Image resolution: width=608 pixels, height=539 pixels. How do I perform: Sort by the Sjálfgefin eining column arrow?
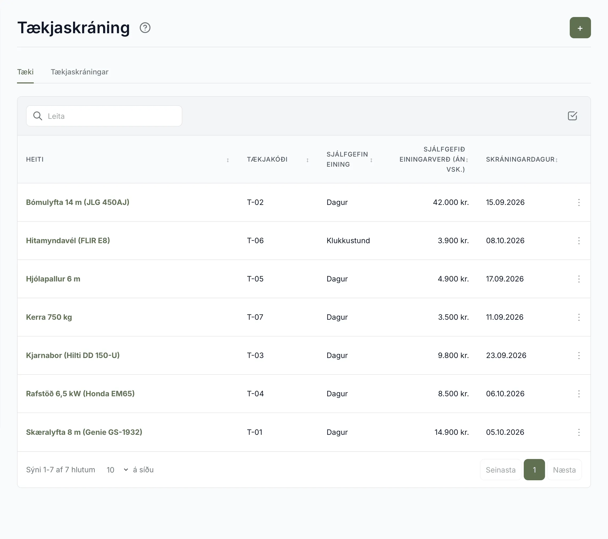[x=371, y=160]
